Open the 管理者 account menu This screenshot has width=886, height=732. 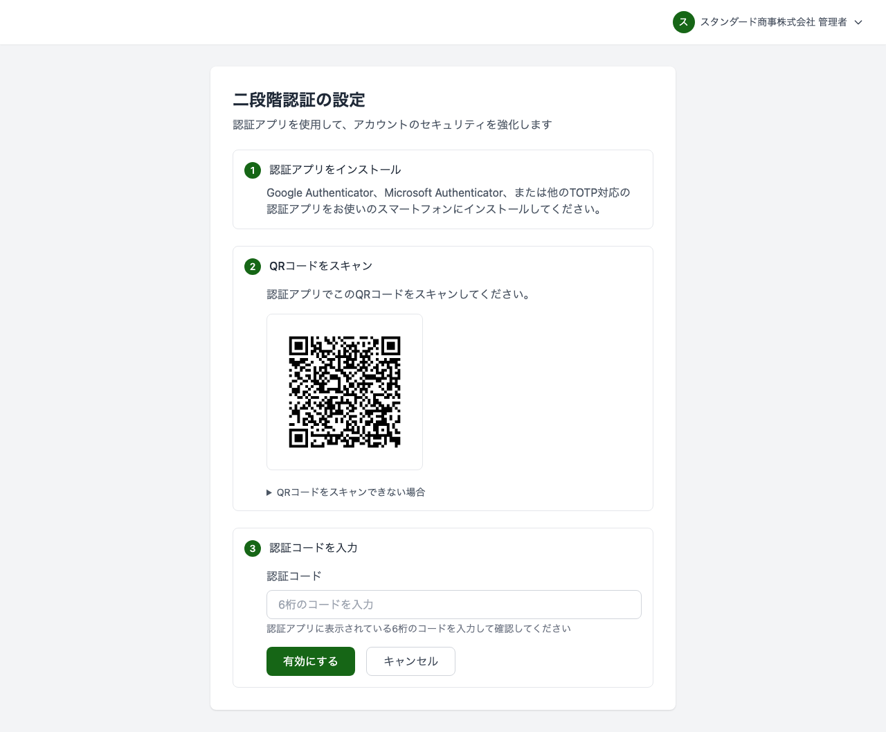(x=831, y=22)
